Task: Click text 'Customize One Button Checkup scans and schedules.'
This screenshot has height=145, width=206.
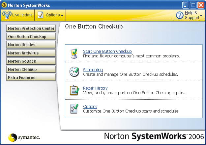Action: tap(132, 111)
